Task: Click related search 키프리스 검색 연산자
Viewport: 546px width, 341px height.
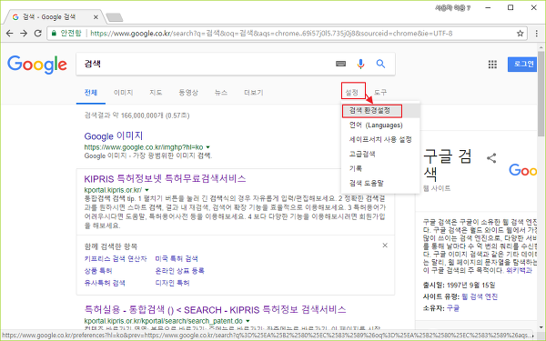Action: click(x=116, y=259)
